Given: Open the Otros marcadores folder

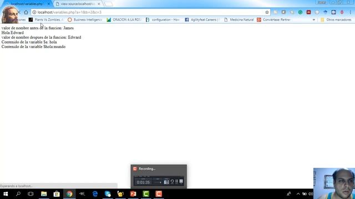Looking at the screenshot, I should pos(336,20).
